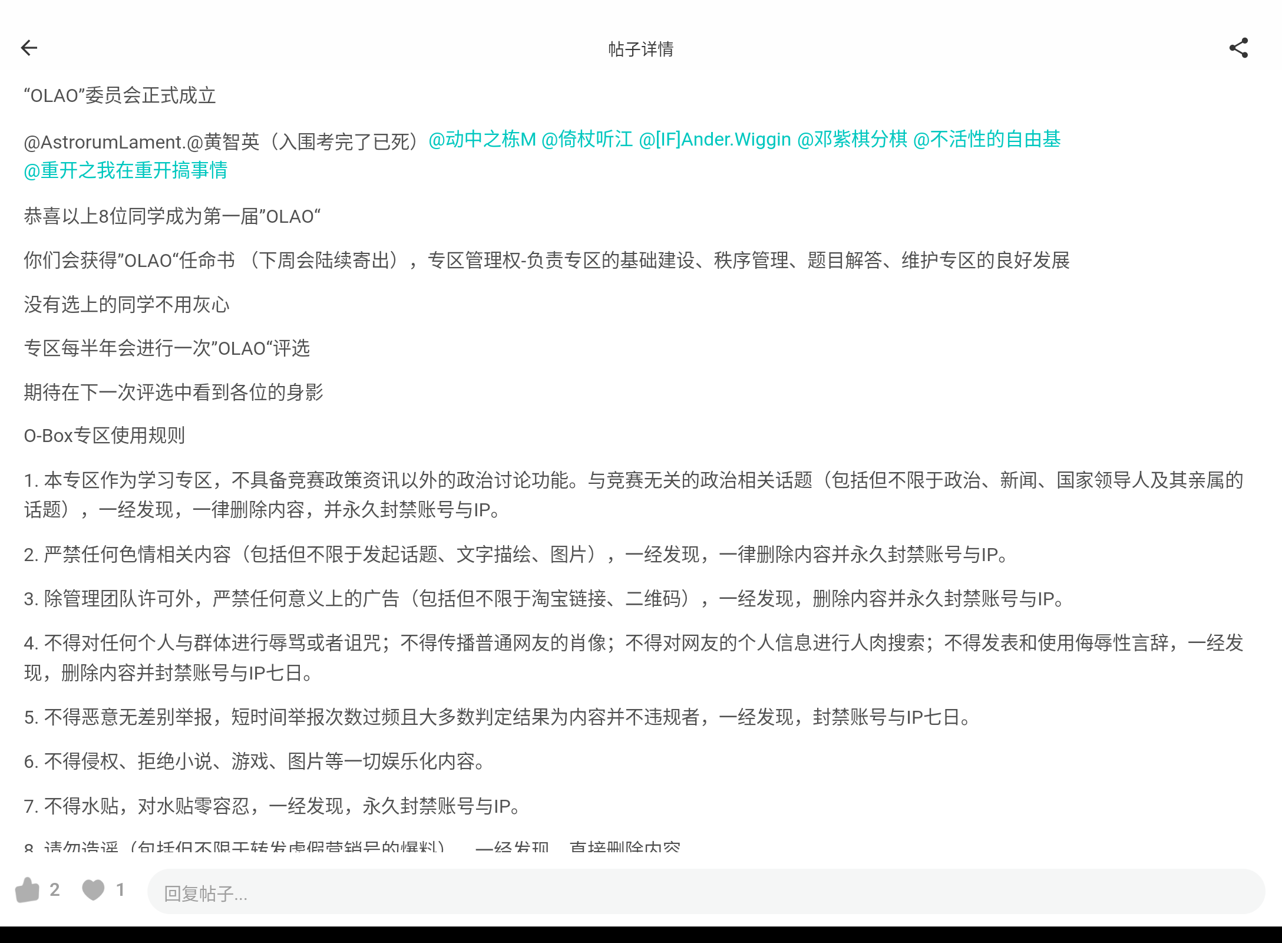The height and width of the screenshot is (943, 1282).
Task: Open mention @邓紫棋分棋
Action: (x=852, y=139)
